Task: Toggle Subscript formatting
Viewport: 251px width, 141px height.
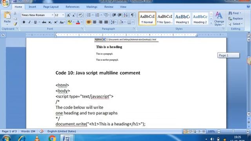Action: [x=50, y=22]
